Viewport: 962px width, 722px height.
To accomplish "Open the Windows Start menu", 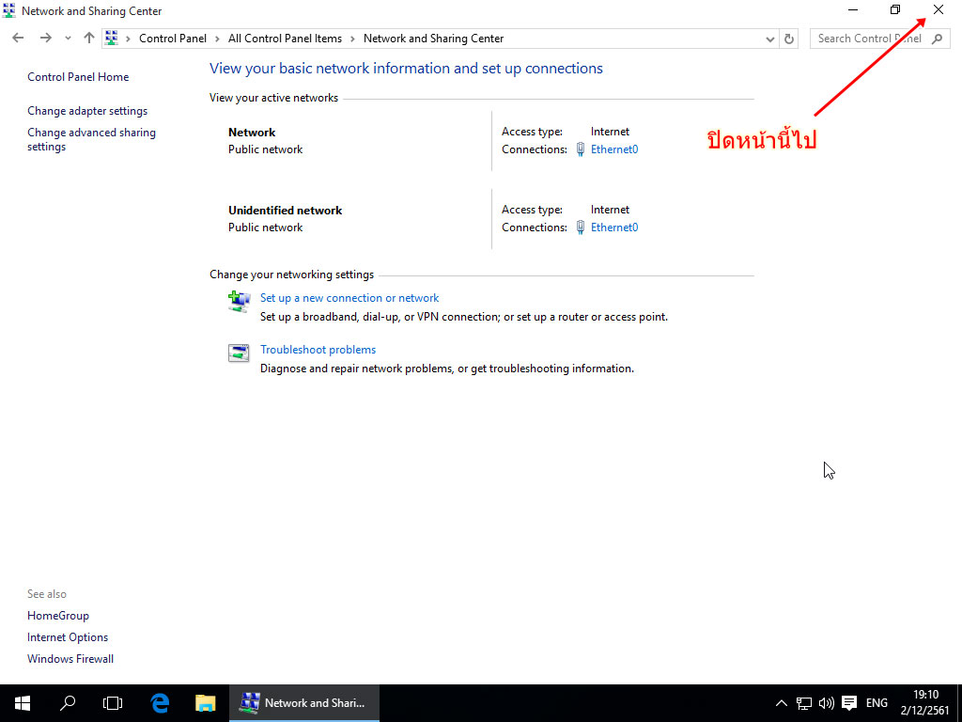I will (x=23, y=702).
